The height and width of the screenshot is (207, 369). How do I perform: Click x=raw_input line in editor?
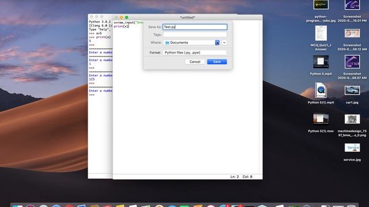click(129, 22)
